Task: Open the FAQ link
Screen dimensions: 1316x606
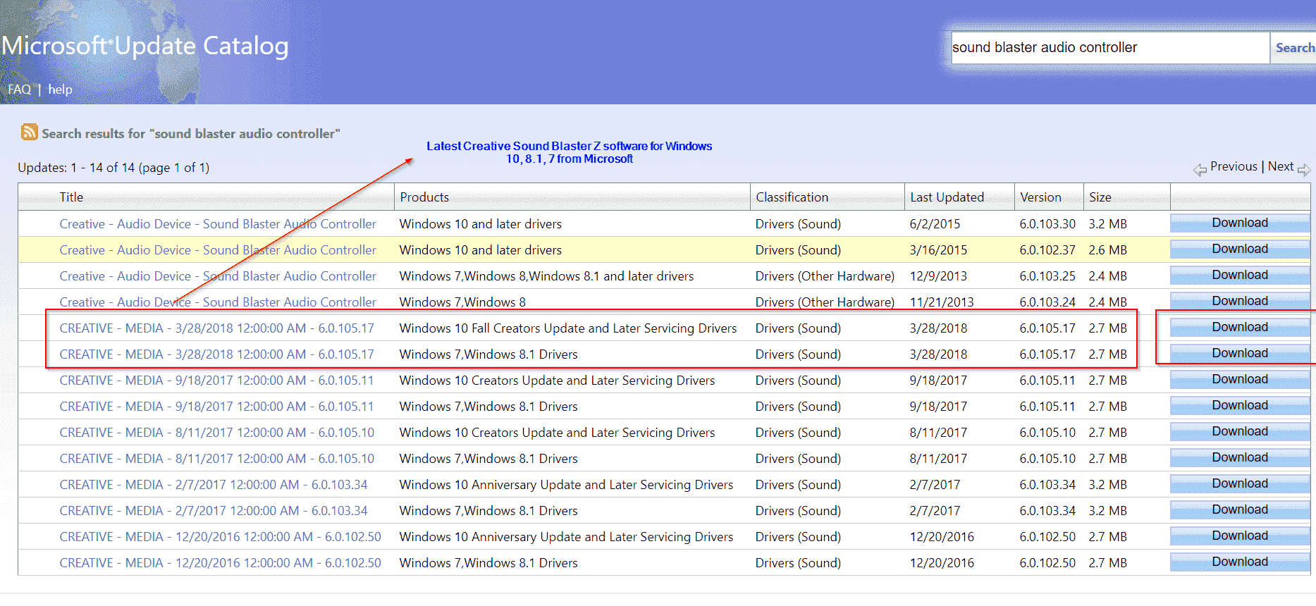Action: click(20, 89)
